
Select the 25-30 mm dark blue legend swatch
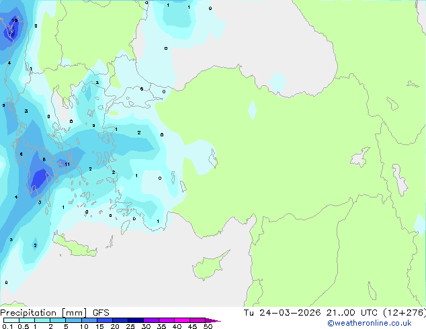coord(136,320)
